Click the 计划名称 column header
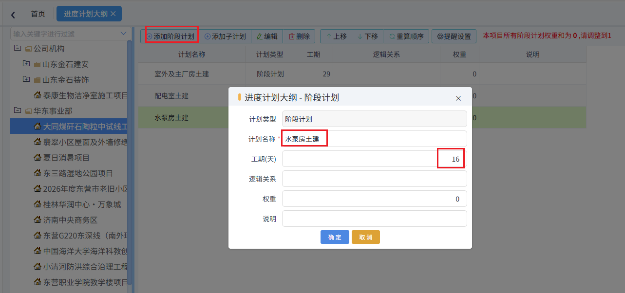 coord(191,55)
